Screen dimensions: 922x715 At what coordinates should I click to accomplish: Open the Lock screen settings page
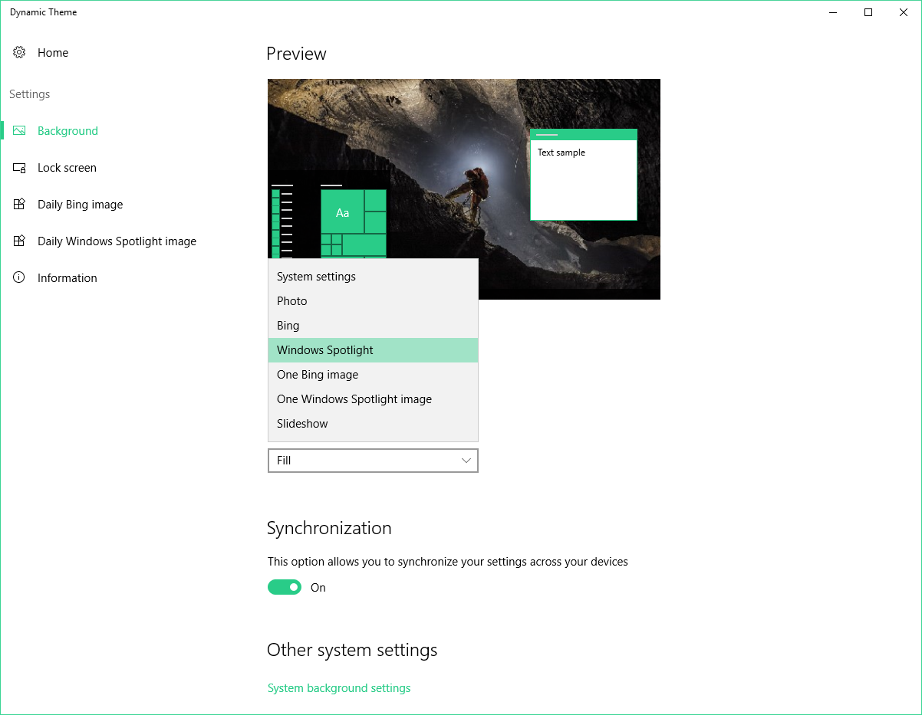pos(67,168)
